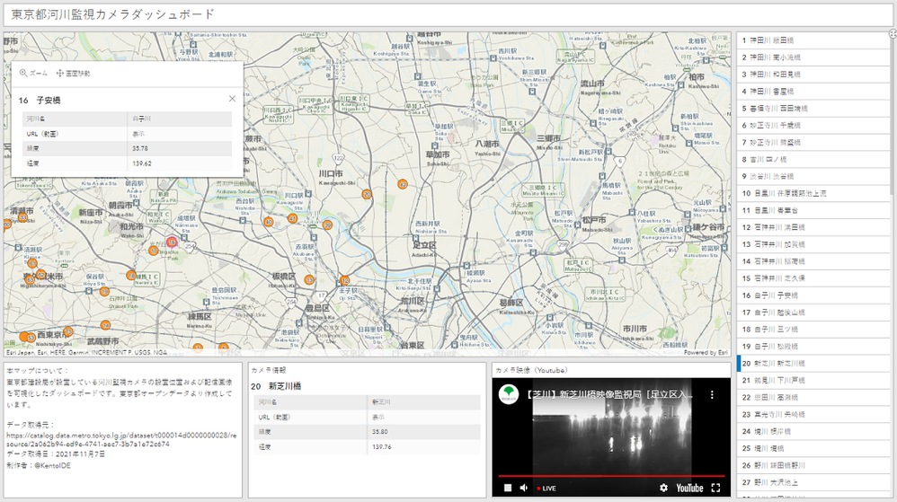Select list row 11 目黒川
The width and height of the screenshot is (897, 502).
pyautogui.click(x=813, y=210)
